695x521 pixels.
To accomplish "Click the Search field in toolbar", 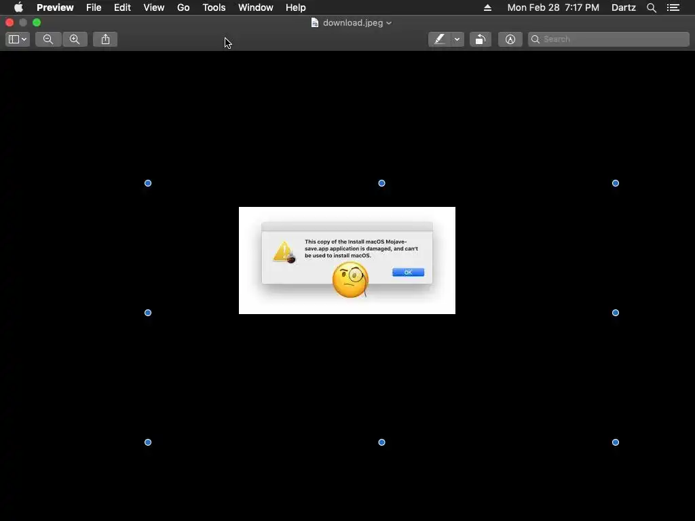I will click(x=609, y=39).
